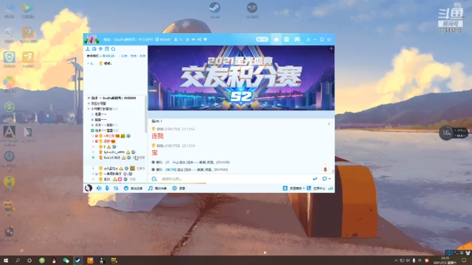The image size is (472, 265).
Task: Expand the second sub-channel in the tree
Action: (x=92, y=119)
